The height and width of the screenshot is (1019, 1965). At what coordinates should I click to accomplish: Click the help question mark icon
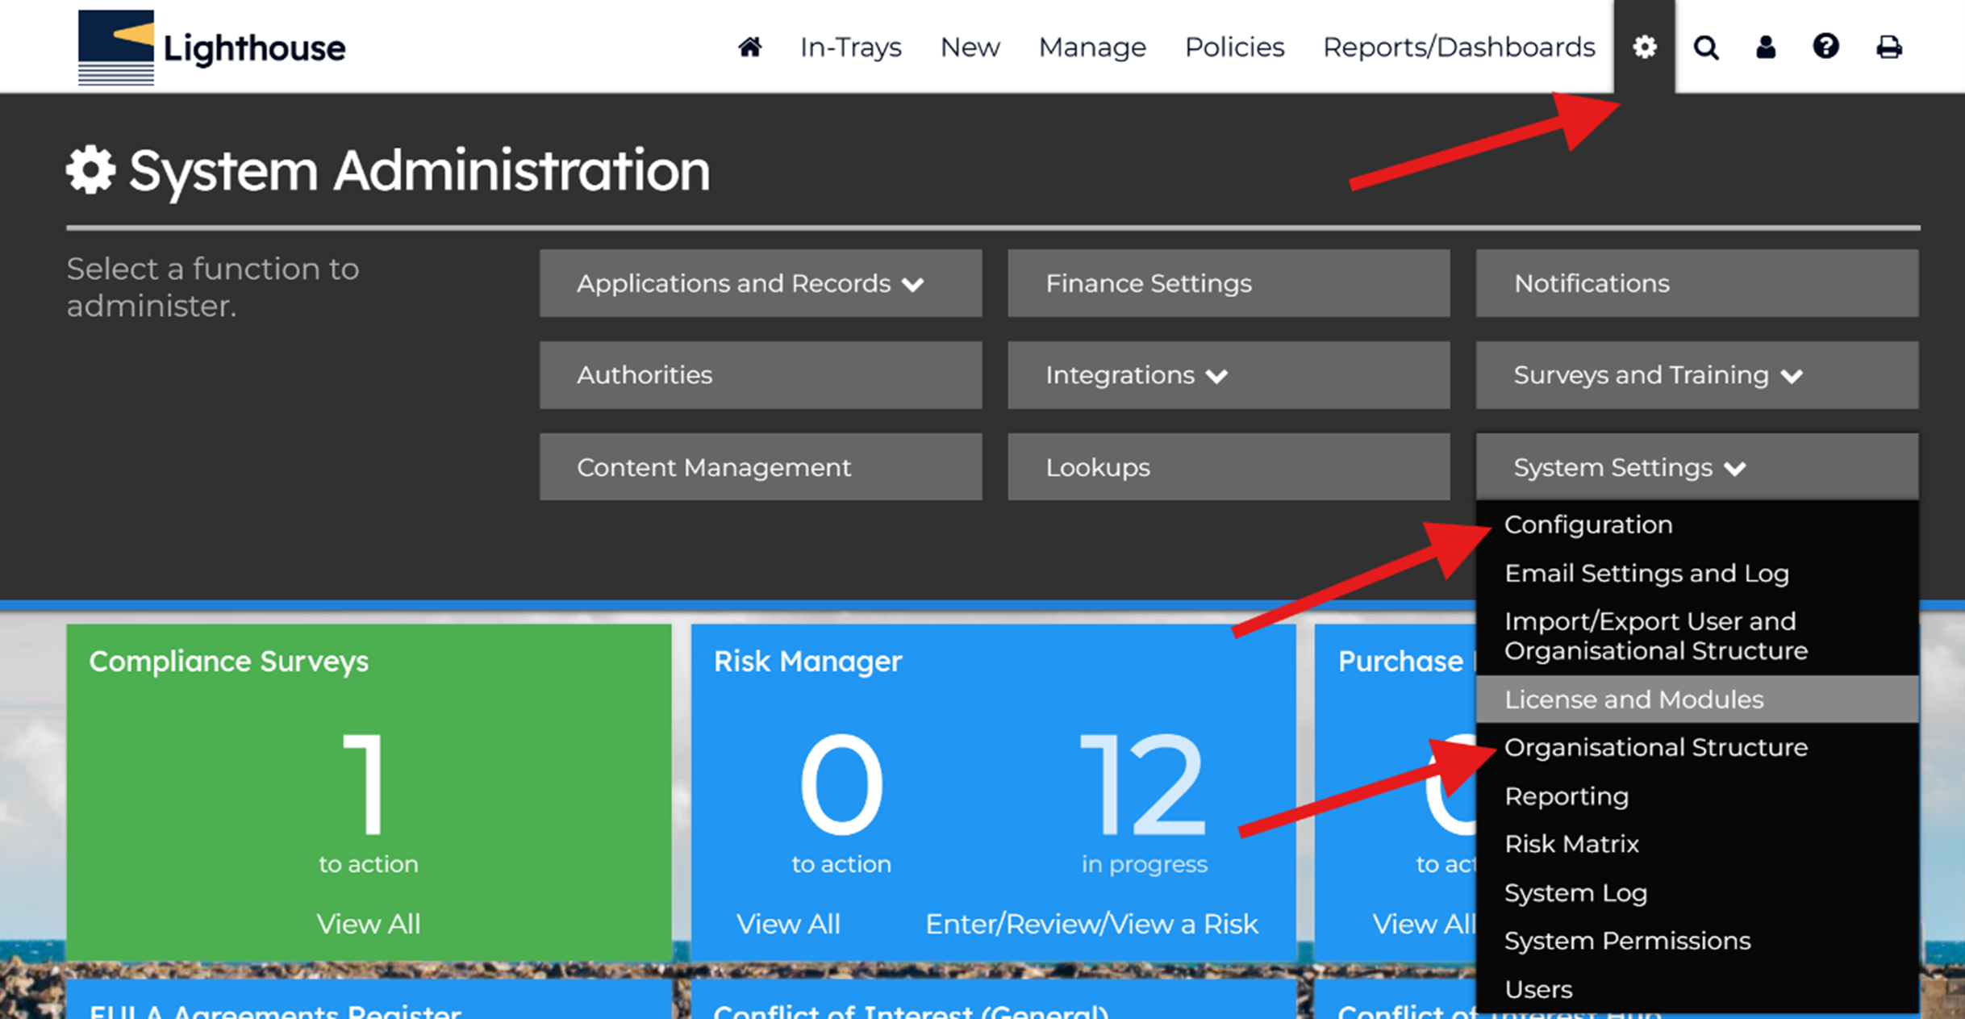pyautogui.click(x=1825, y=47)
